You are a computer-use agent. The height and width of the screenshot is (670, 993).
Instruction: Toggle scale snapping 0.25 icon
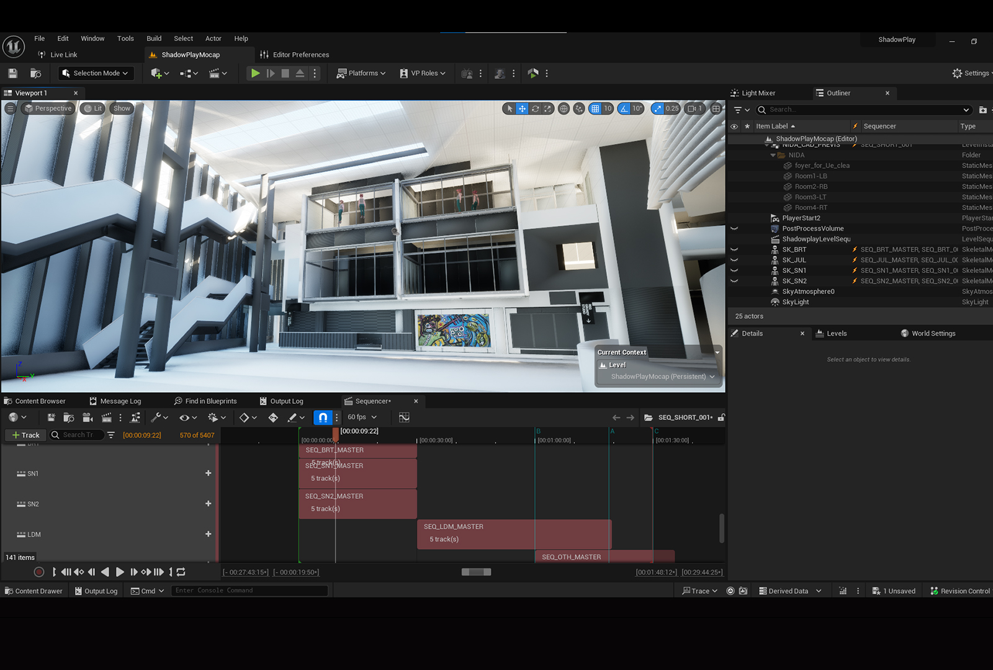(x=658, y=109)
